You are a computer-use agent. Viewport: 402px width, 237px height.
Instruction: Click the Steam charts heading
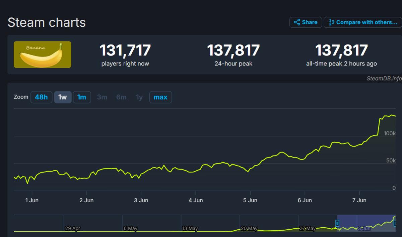coord(47,23)
